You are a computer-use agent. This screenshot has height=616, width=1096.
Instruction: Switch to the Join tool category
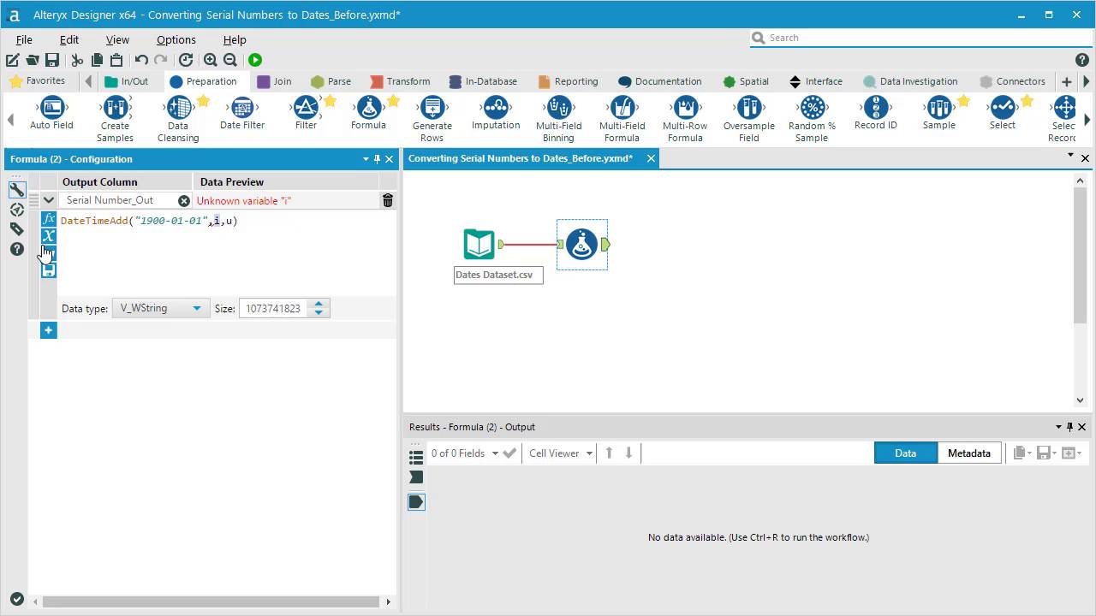point(275,81)
